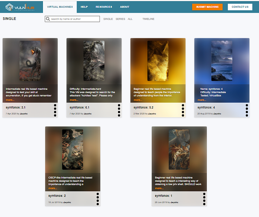Open symfonos: 5.2 golden artwork thumbnail
The image size is (259, 217).
click(158, 61)
